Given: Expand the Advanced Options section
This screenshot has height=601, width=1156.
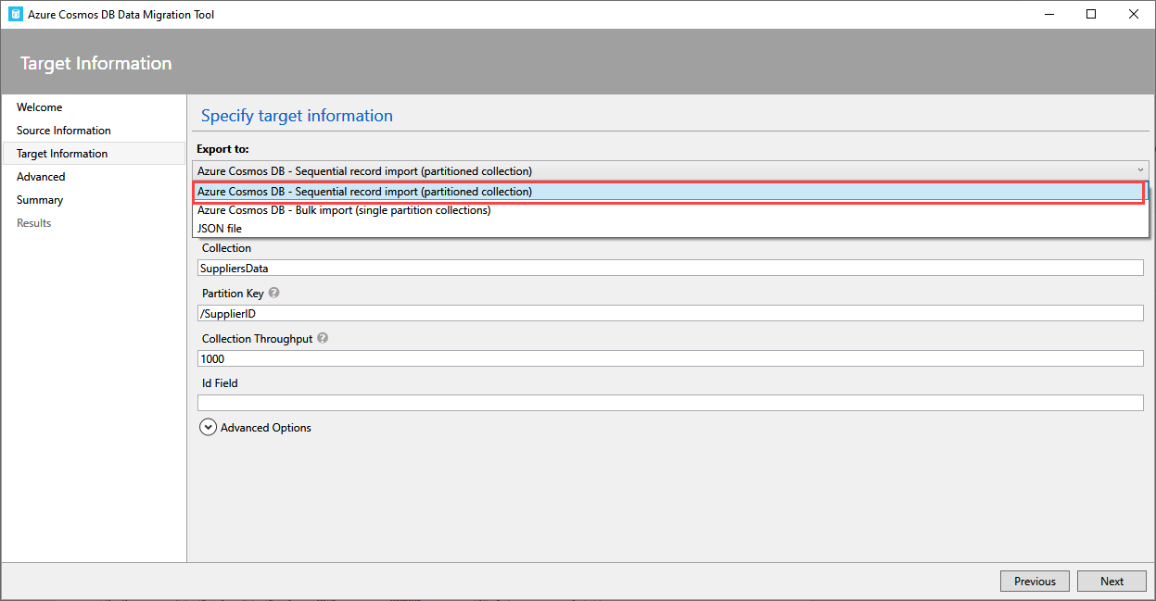Looking at the screenshot, I should tap(208, 428).
